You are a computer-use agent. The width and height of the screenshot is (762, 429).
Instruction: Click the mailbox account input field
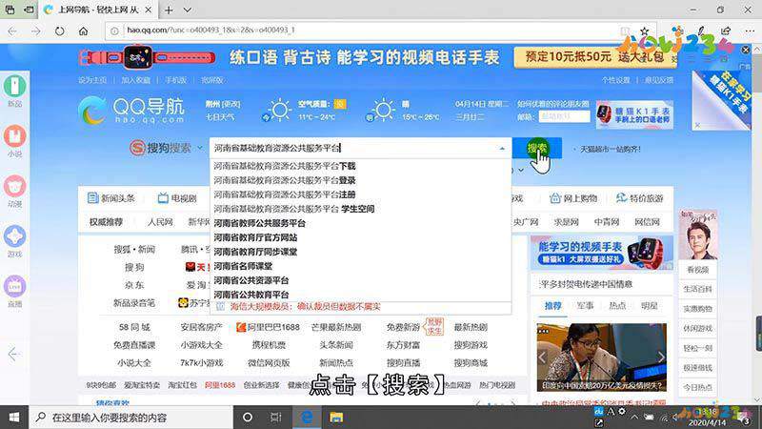tap(564, 116)
